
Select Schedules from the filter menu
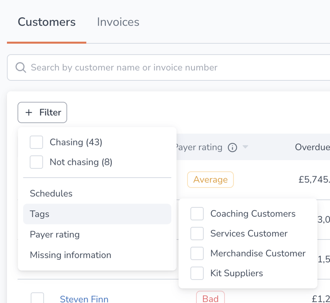pos(51,194)
